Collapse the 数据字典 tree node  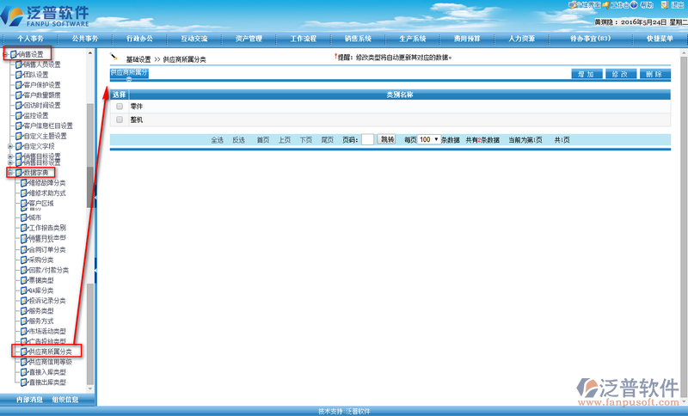coord(10,173)
